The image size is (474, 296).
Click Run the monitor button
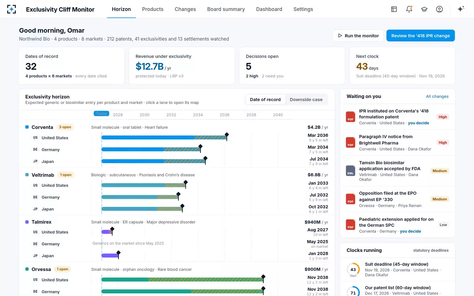point(358,36)
